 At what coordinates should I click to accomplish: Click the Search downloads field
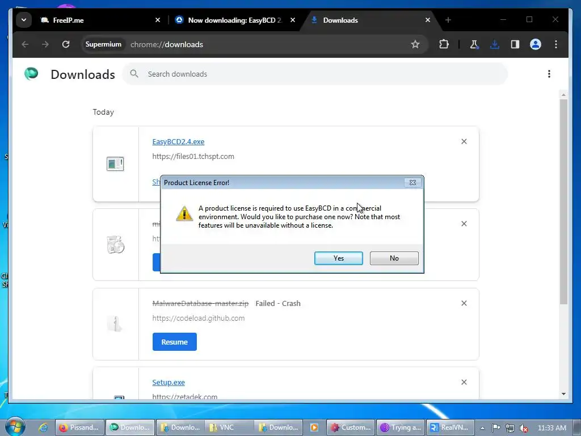tap(315, 74)
